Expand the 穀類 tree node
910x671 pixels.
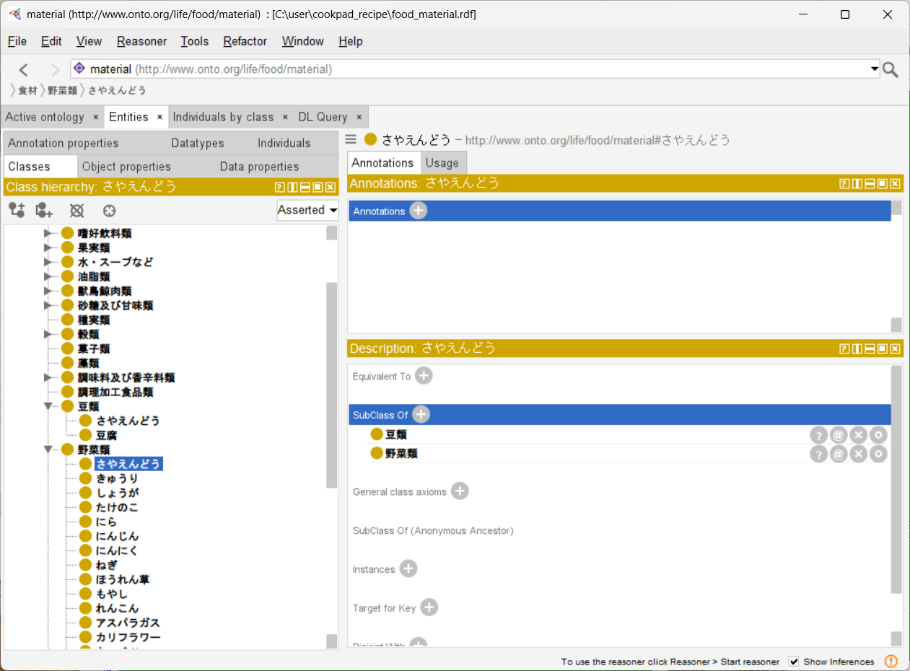pos(48,334)
